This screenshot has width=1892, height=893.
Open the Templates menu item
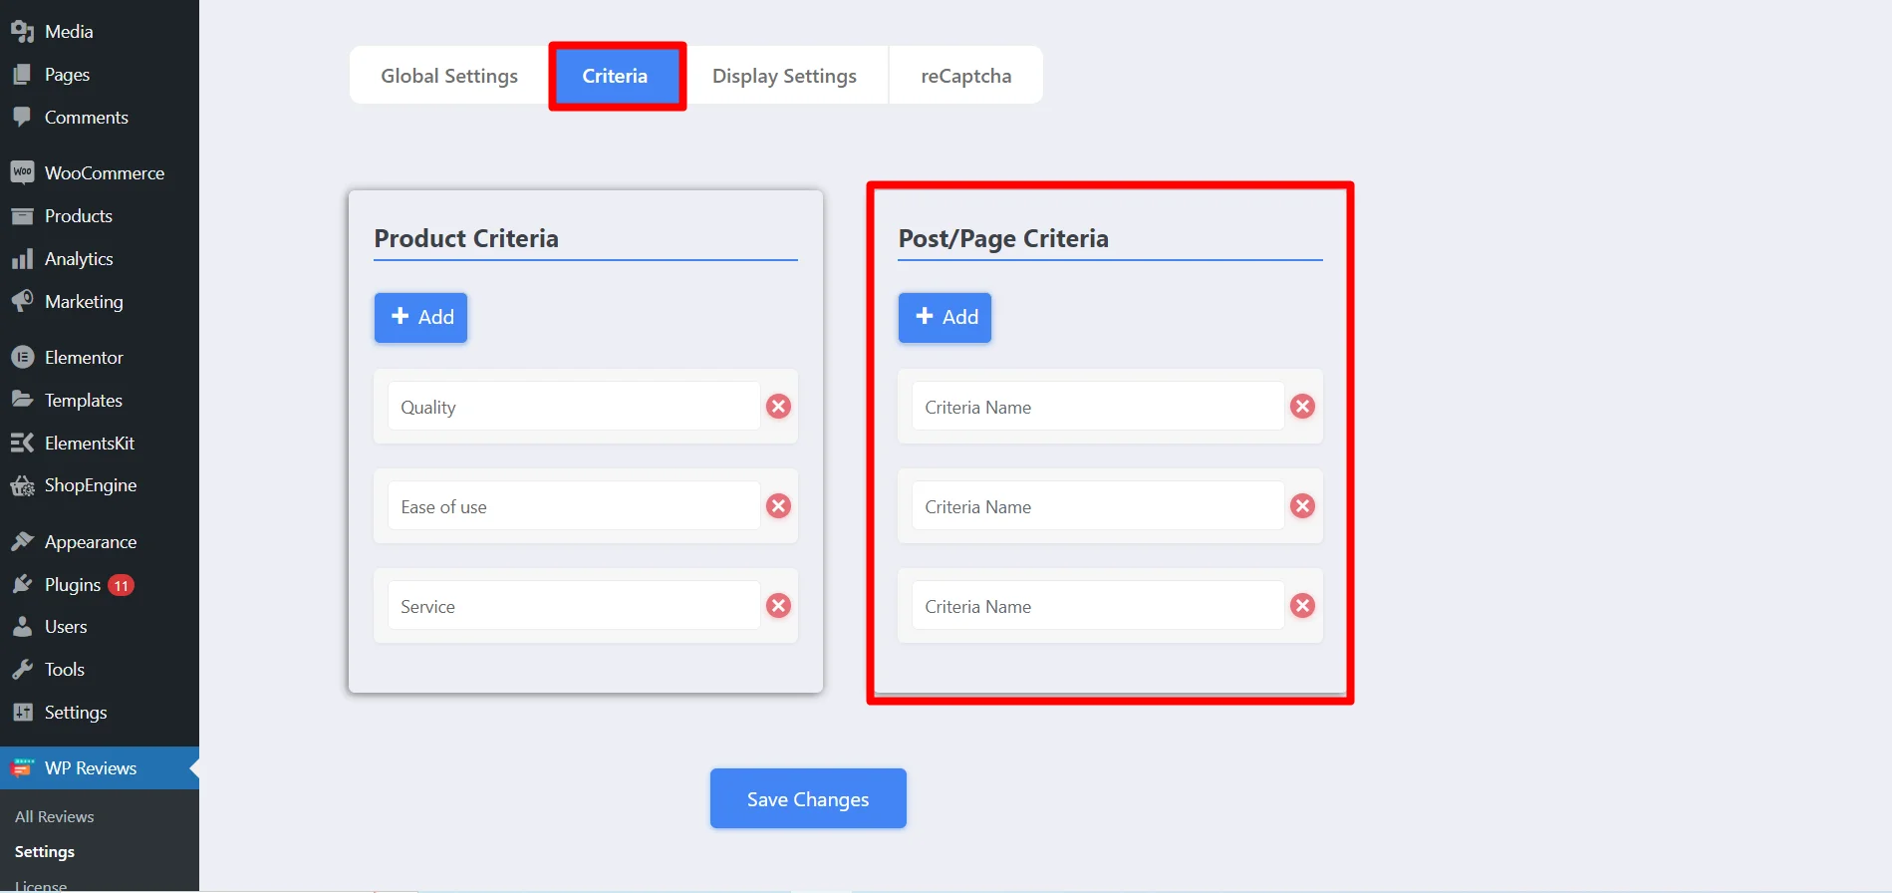tap(100, 400)
